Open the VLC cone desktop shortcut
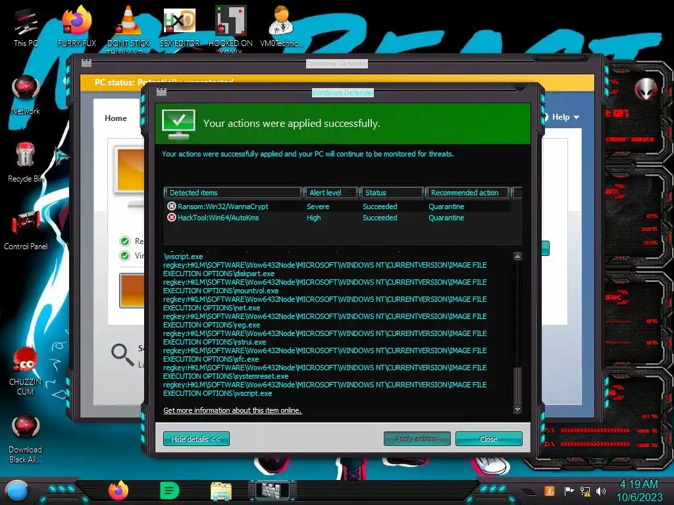 pyautogui.click(x=128, y=28)
